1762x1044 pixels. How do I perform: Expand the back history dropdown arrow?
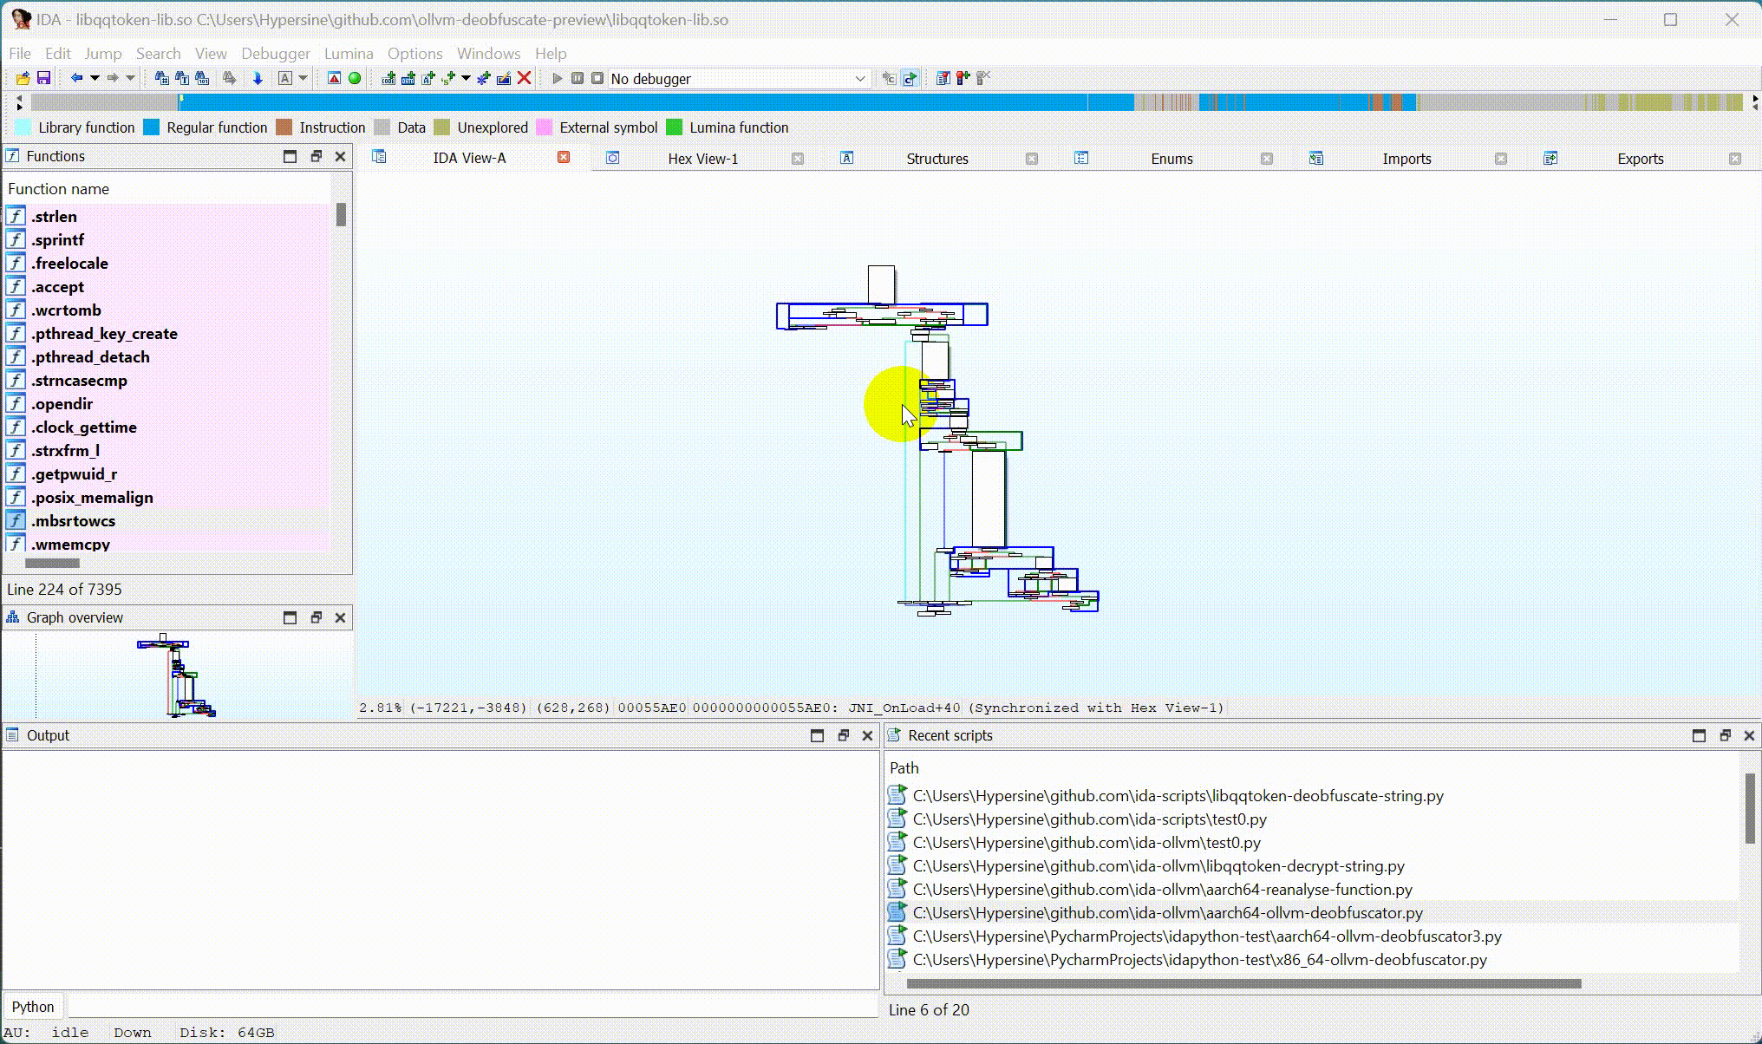(95, 78)
